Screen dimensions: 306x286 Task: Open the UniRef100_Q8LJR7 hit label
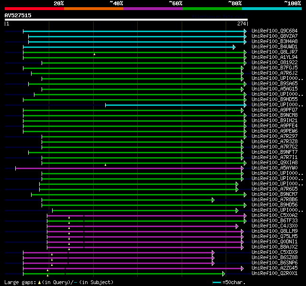pos(274,52)
